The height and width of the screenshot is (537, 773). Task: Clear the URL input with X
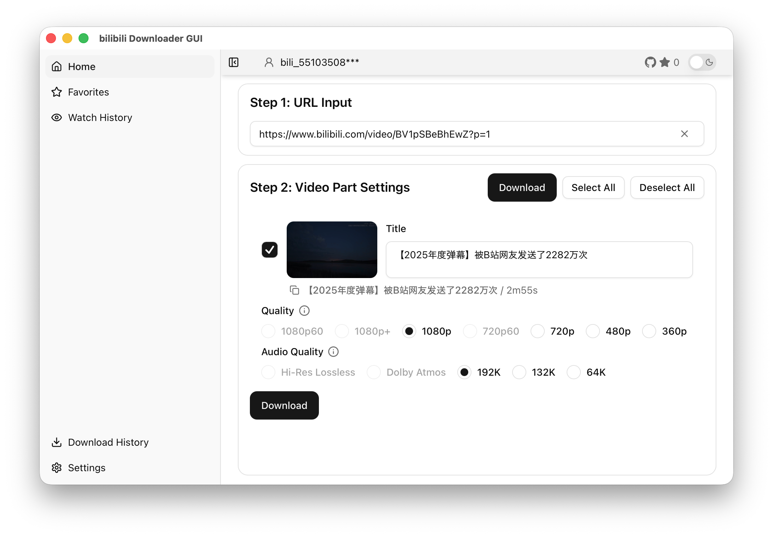(685, 134)
